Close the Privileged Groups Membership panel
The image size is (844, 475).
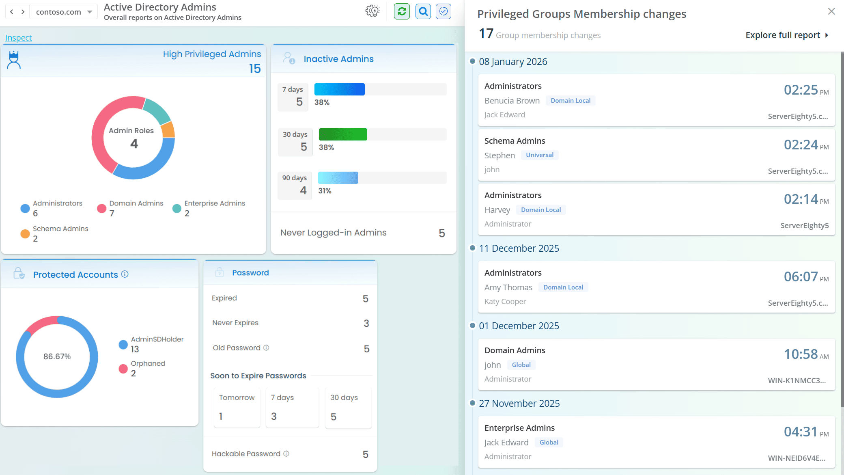click(x=831, y=11)
